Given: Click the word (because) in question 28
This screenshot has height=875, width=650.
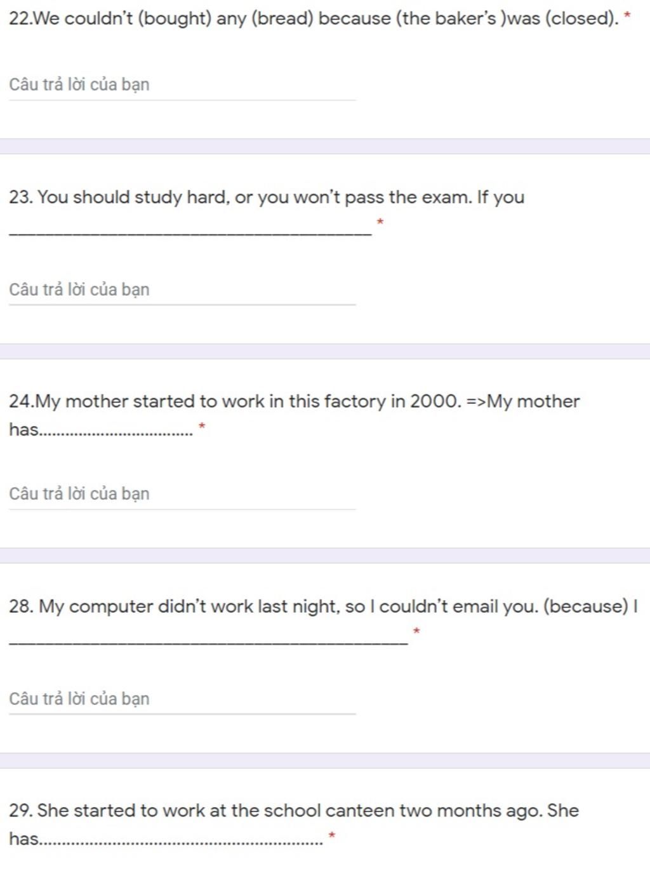Looking at the screenshot, I should point(586,606).
